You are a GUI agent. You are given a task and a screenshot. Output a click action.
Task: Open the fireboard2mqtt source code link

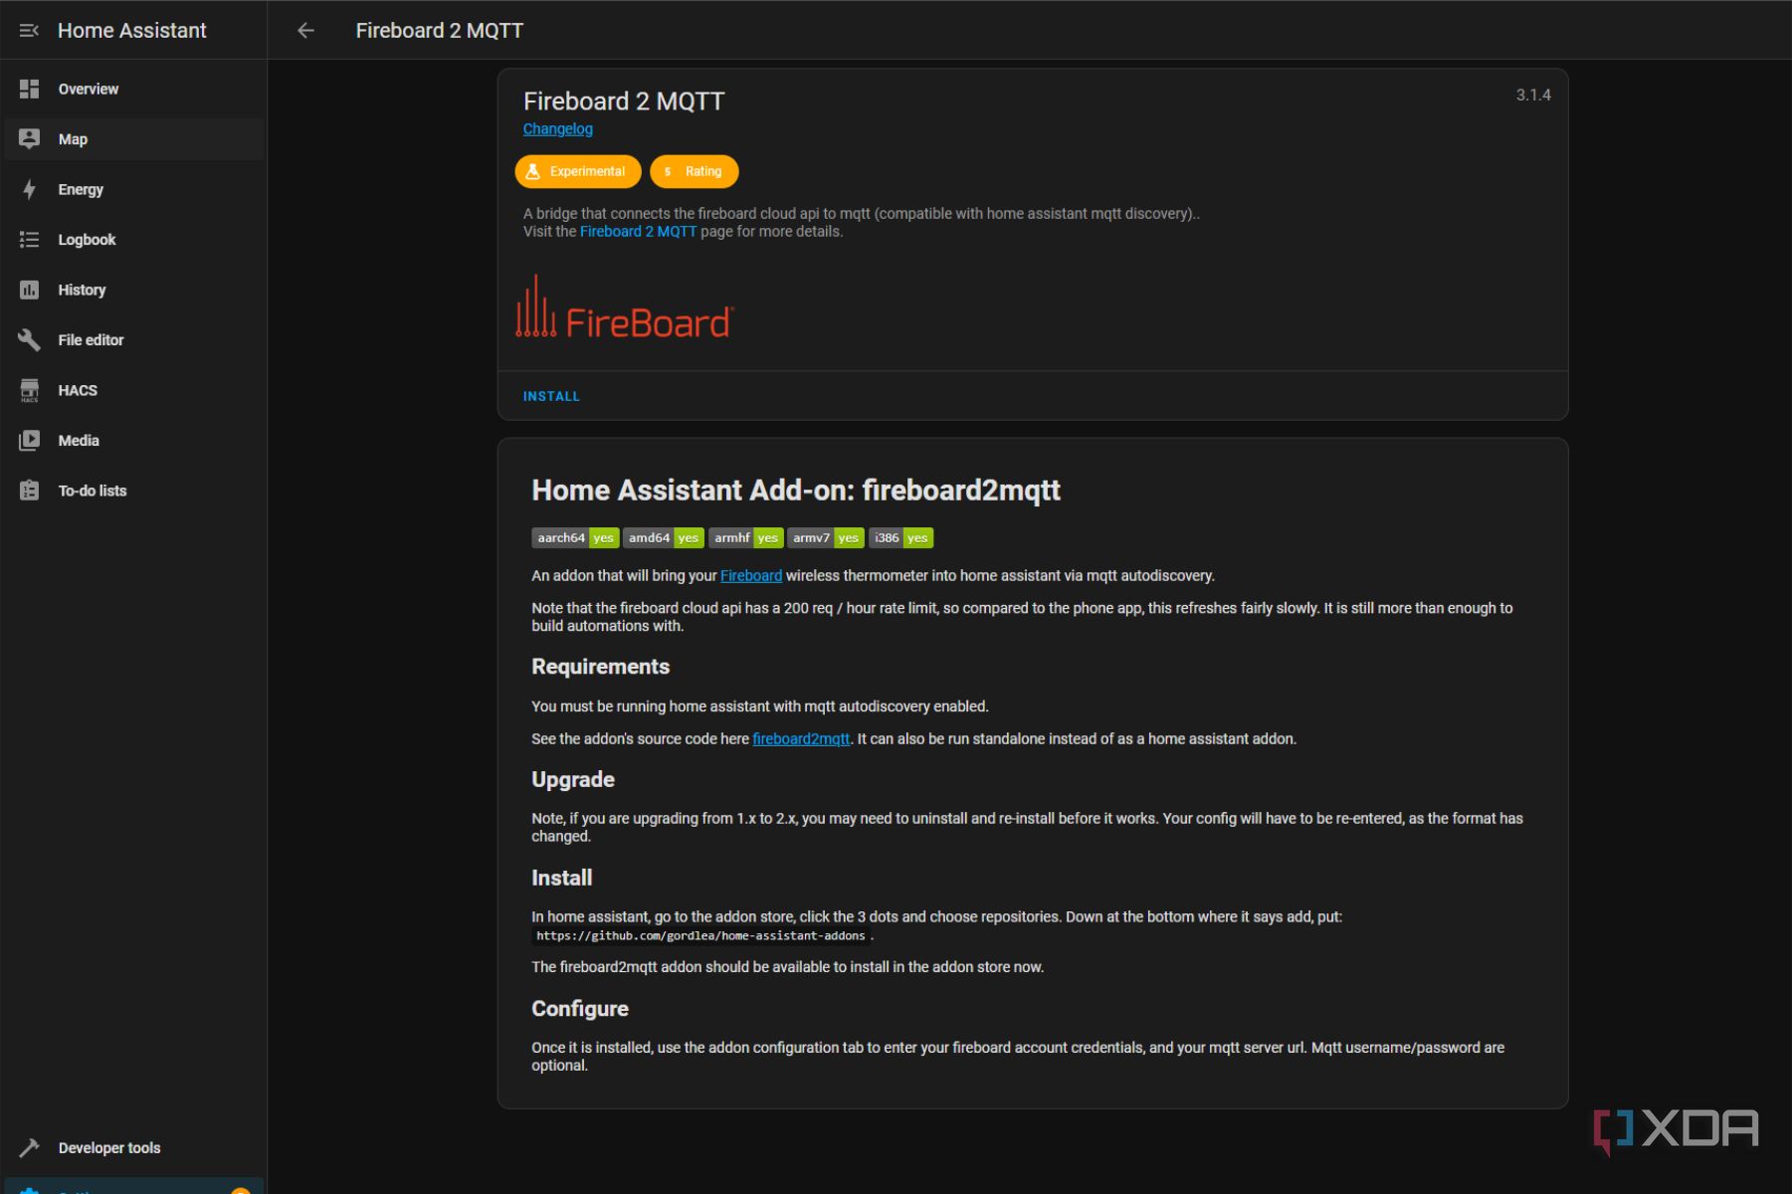tap(801, 739)
